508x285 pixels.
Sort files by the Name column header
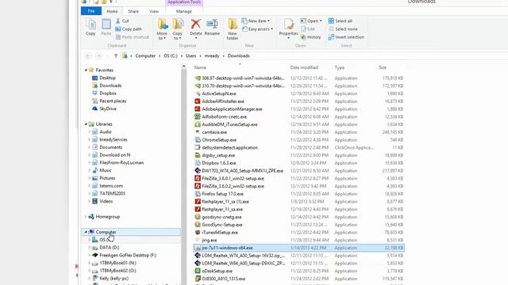tap(200, 67)
